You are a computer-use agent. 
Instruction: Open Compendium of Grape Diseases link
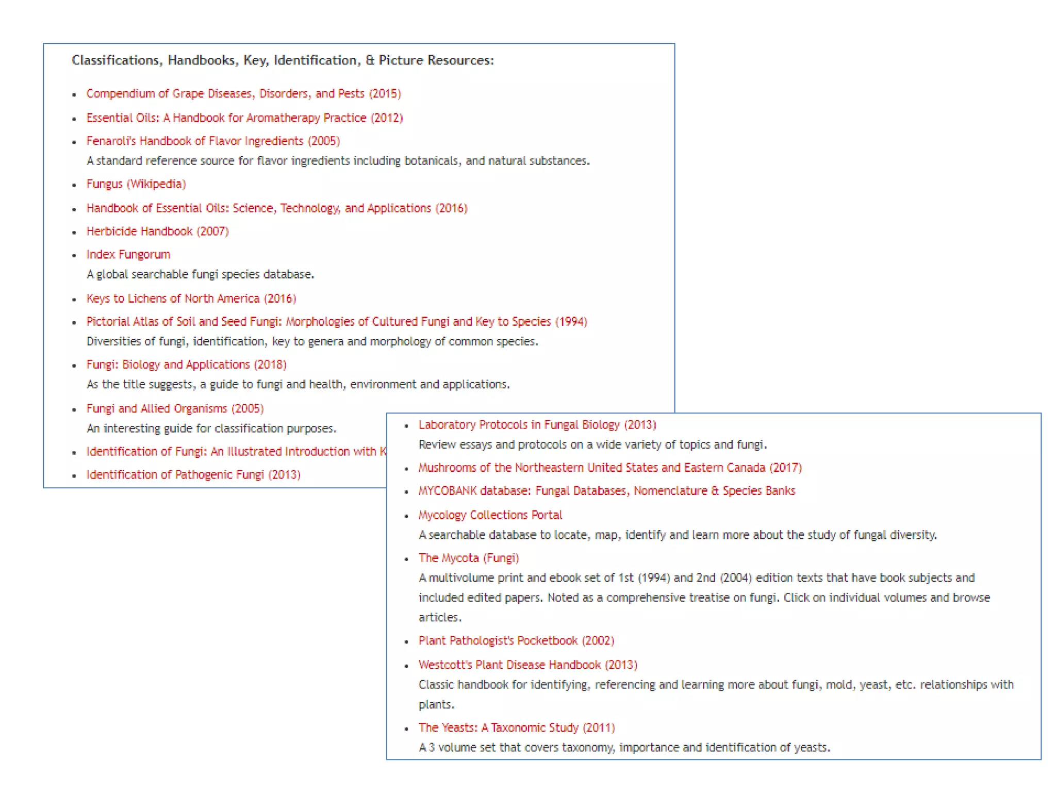click(243, 93)
